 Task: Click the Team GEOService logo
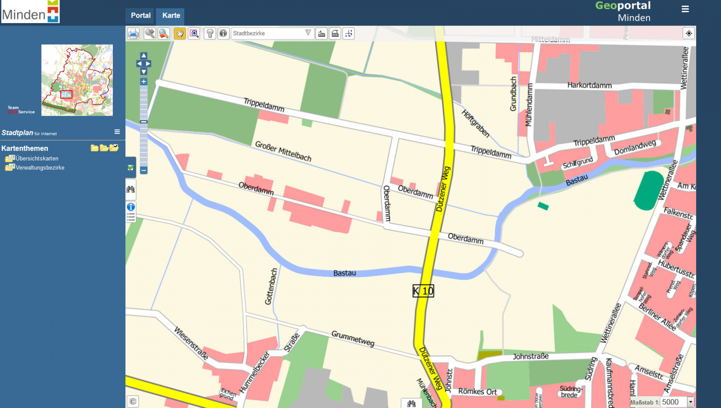[21, 110]
